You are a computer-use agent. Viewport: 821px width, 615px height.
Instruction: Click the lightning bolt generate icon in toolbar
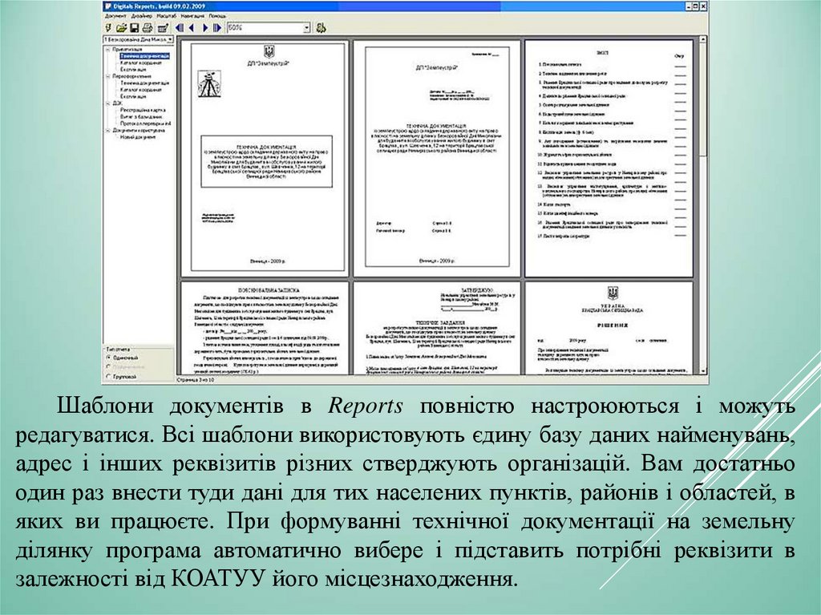click(x=108, y=27)
